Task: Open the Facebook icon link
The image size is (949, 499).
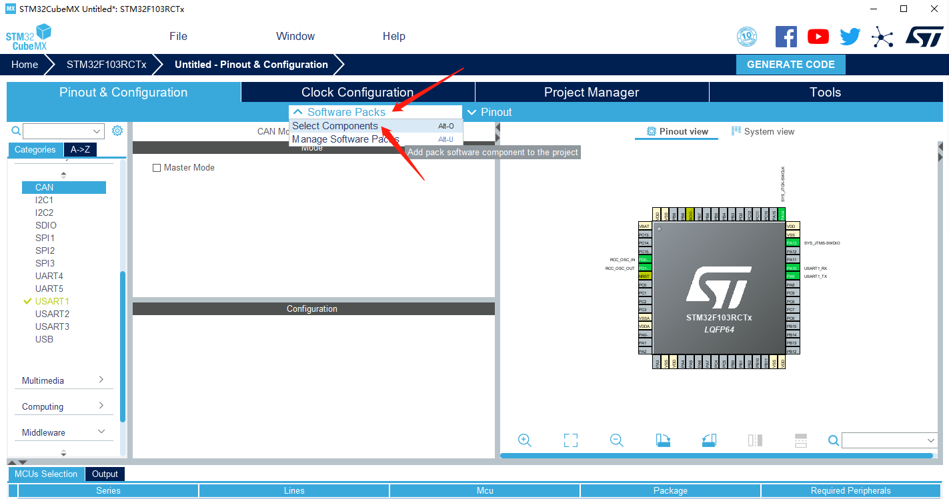Action: 786,37
